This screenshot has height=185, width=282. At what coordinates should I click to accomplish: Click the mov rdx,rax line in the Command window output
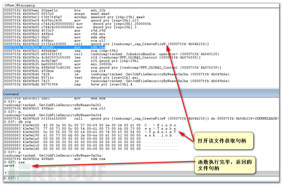coord(54,158)
